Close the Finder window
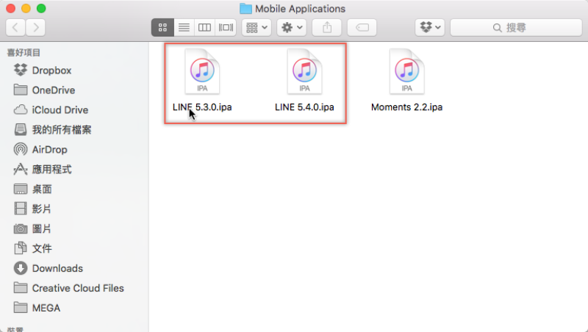The height and width of the screenshot is (332, 588). click(x=11, y=8)
